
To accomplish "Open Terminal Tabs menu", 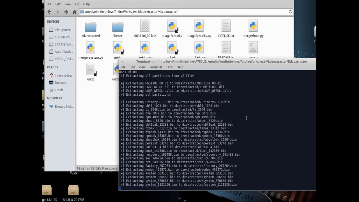I will 169,67.
